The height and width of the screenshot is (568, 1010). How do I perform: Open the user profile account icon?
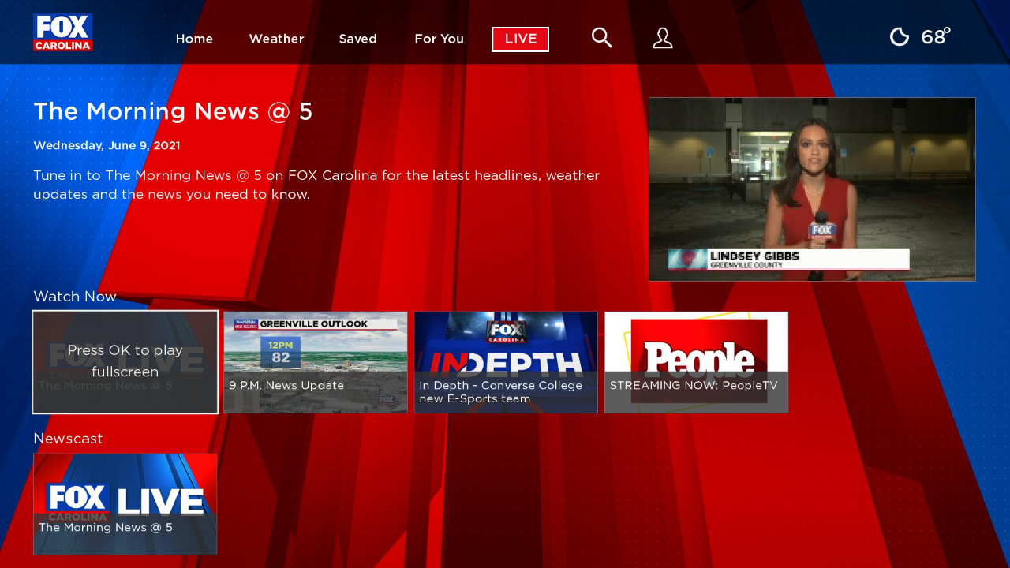[x=662, y=37]
